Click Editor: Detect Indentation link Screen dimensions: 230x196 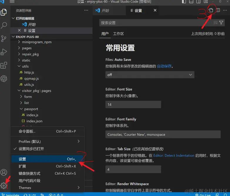click(x=174, y=156)
